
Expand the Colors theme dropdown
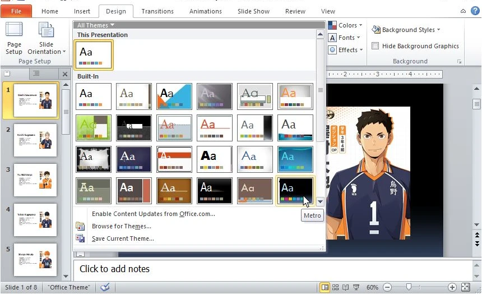pyautogui.click(x=345, y=25)
